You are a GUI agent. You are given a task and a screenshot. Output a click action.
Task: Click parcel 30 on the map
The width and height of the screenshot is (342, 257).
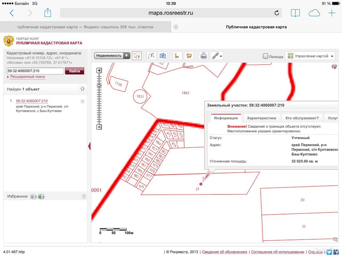302,200
